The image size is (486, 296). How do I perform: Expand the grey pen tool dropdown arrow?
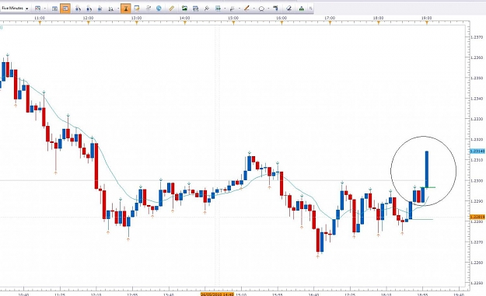tap(239, 9)
